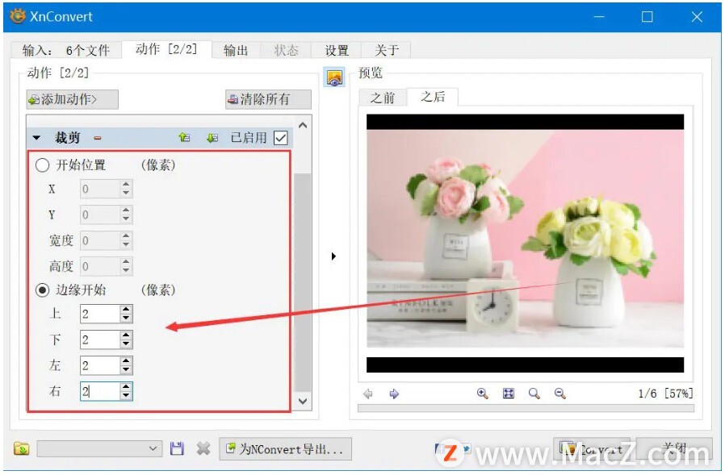Open the load script folder icon

click(x=21, y=448)
